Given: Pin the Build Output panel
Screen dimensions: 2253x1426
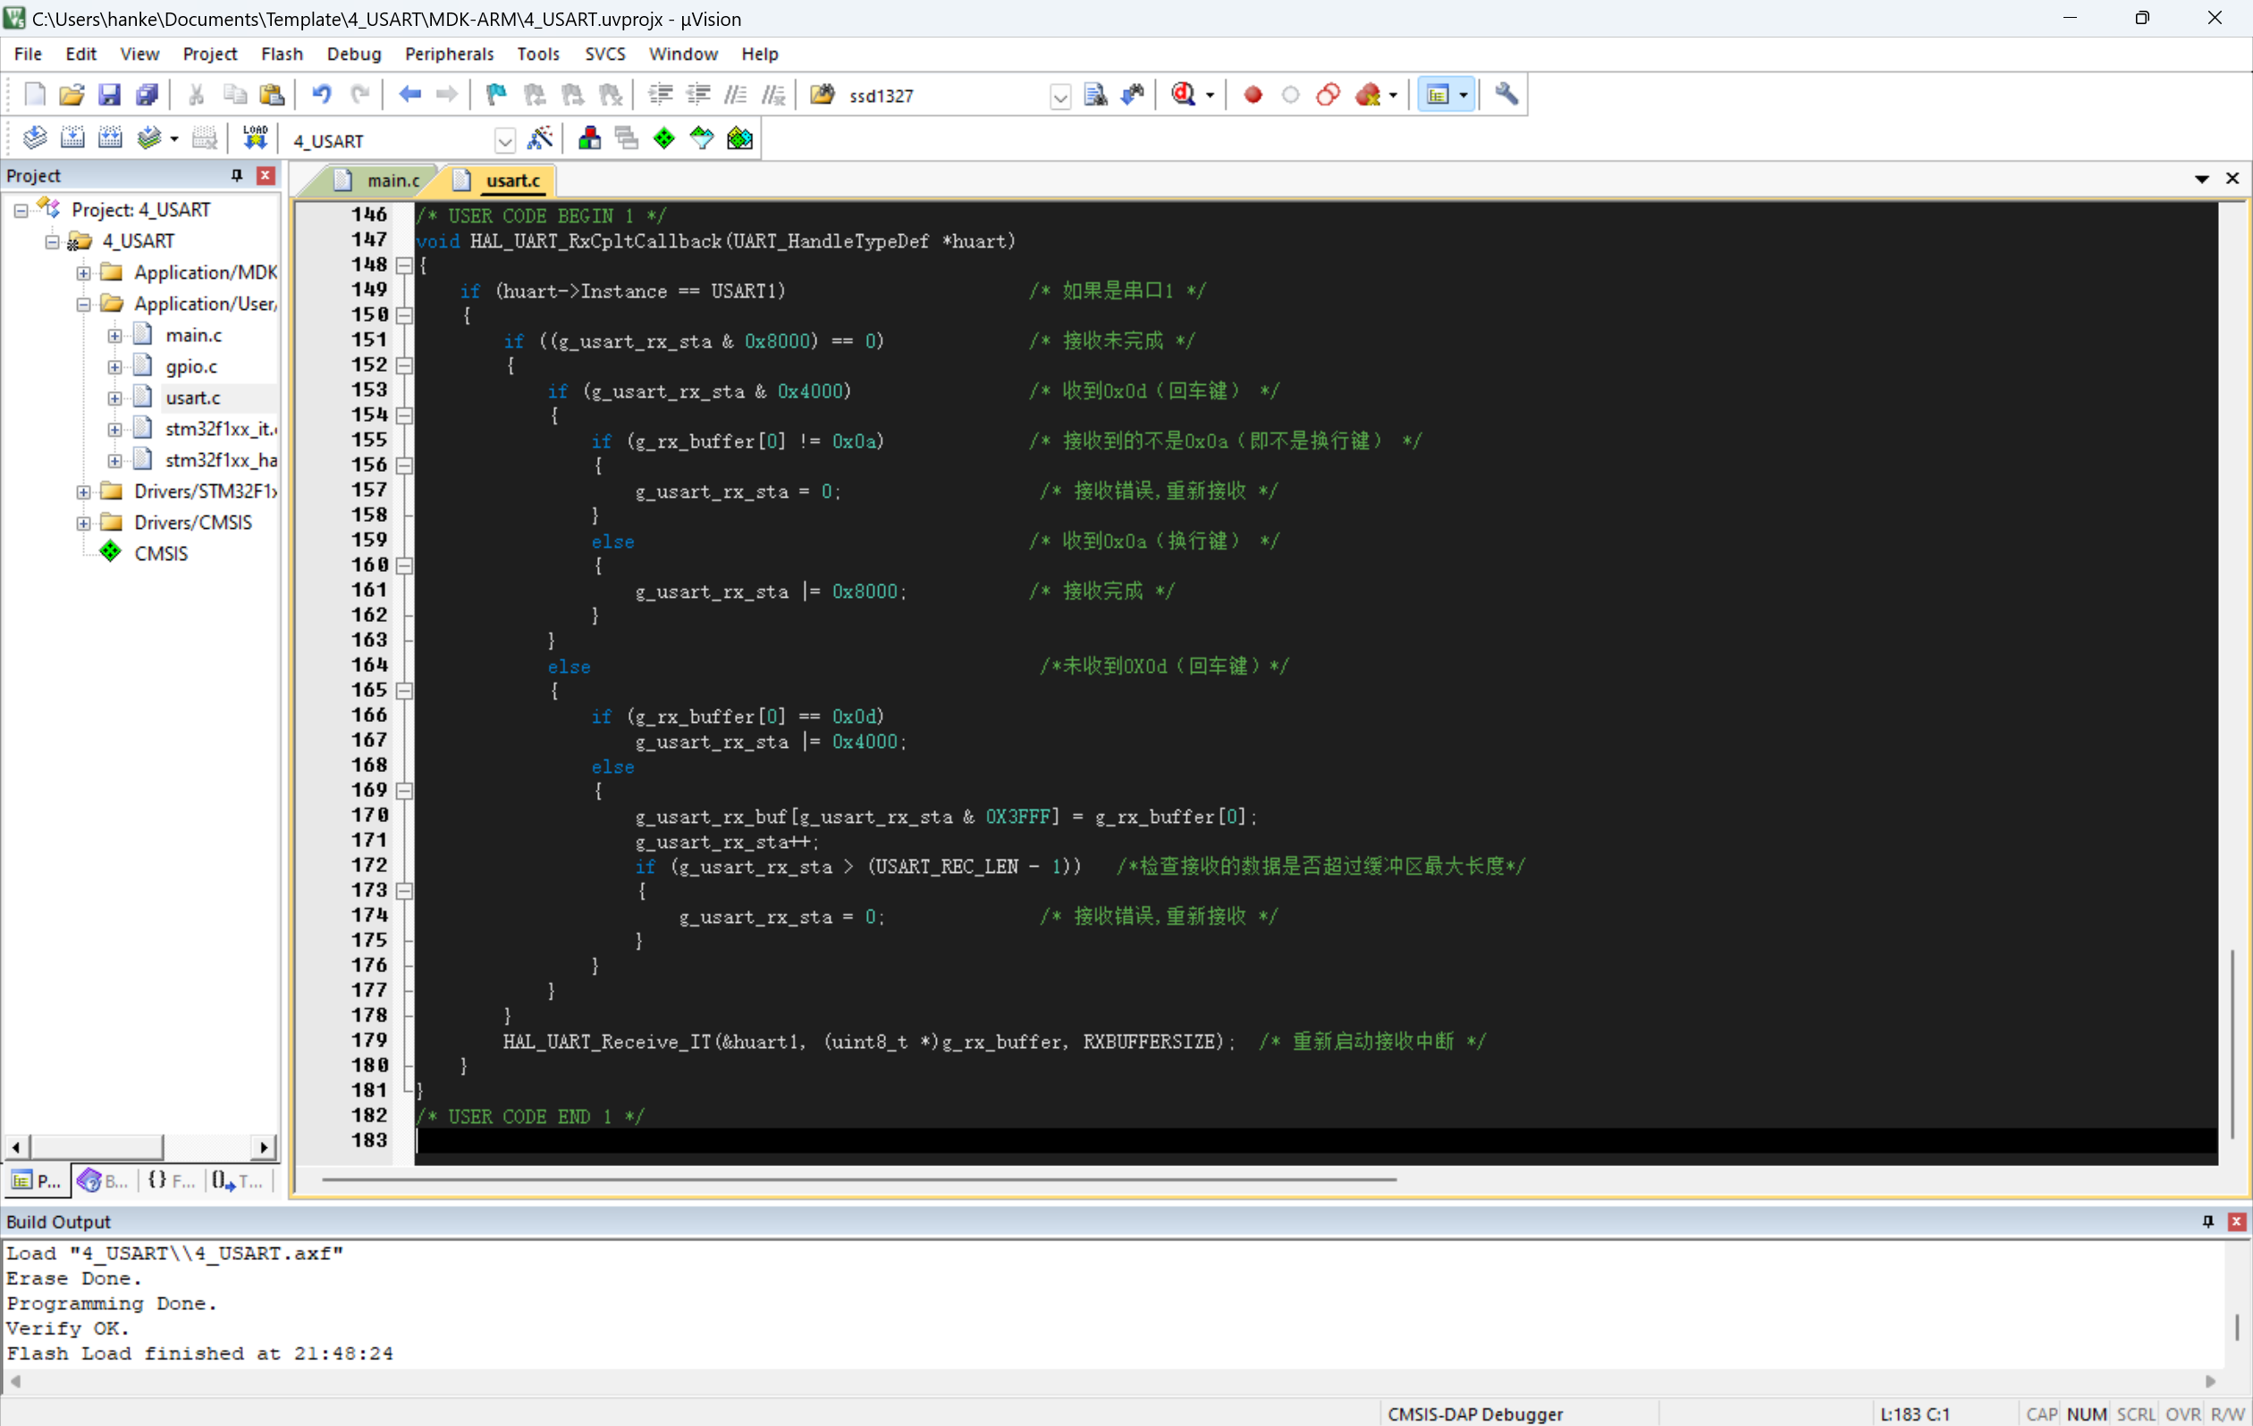Looking at the screenshot, I should point(2208,1221).
